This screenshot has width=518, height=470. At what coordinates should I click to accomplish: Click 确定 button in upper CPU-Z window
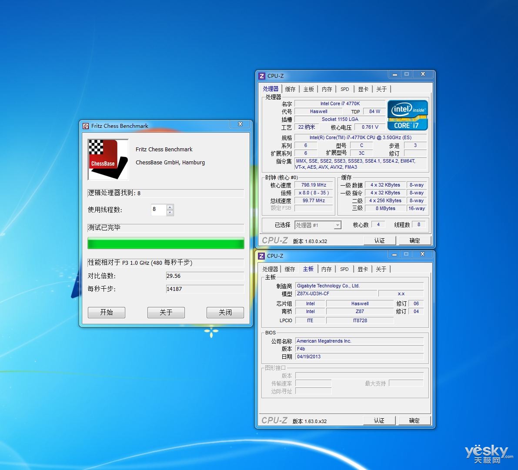coord(414,241)
